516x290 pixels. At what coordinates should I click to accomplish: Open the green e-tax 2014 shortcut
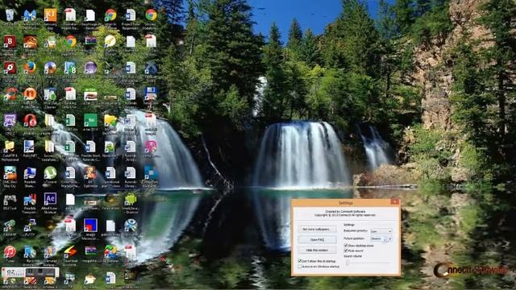point(90,120)
